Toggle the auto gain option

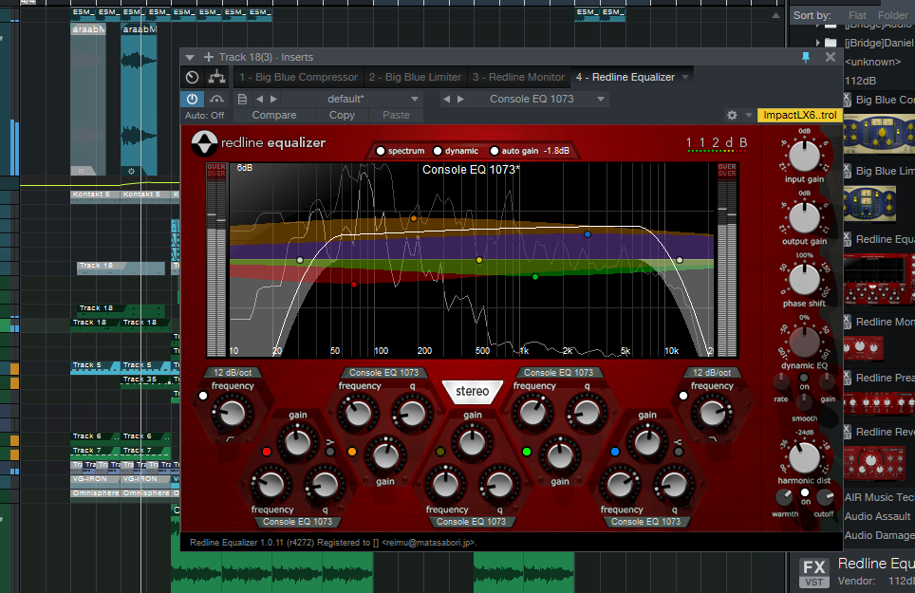(495, 151)
